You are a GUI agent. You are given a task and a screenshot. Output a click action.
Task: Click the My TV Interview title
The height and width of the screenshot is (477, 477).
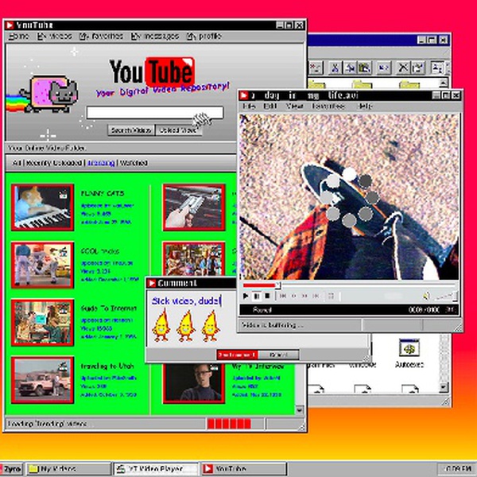[x=258, y=366]
